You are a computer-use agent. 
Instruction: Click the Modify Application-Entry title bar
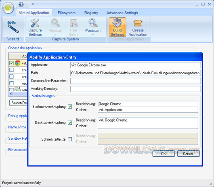(115, 57)
